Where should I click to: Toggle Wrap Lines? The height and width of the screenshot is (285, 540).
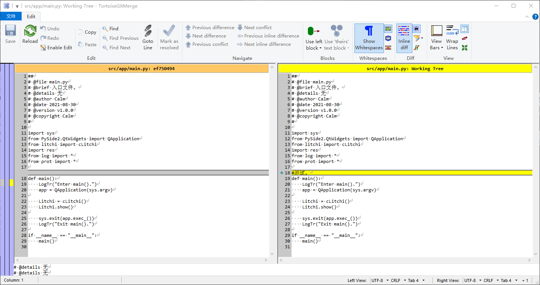click(452, 38)
